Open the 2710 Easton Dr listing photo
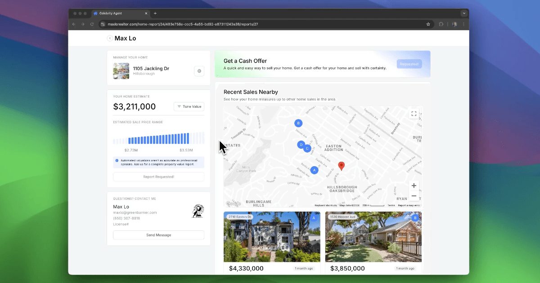 (x=272, y=237)
